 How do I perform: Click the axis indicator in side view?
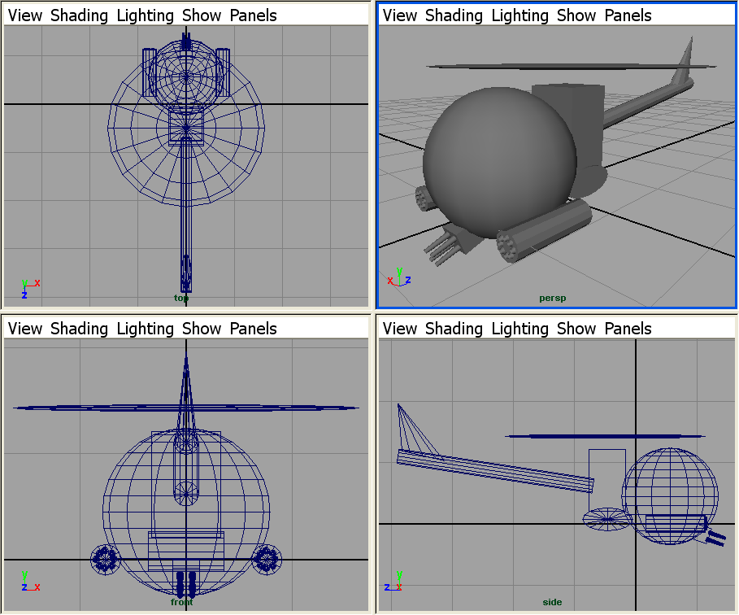tap(398, 581)
